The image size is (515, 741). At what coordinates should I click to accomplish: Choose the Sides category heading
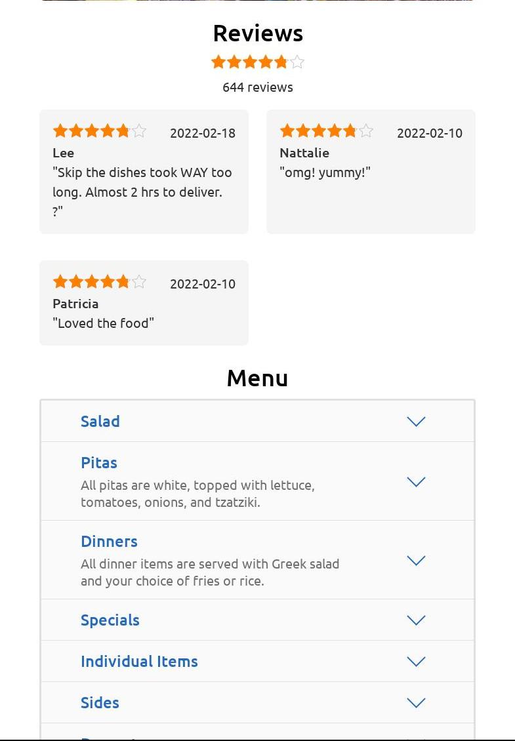[x=100, y=703]
